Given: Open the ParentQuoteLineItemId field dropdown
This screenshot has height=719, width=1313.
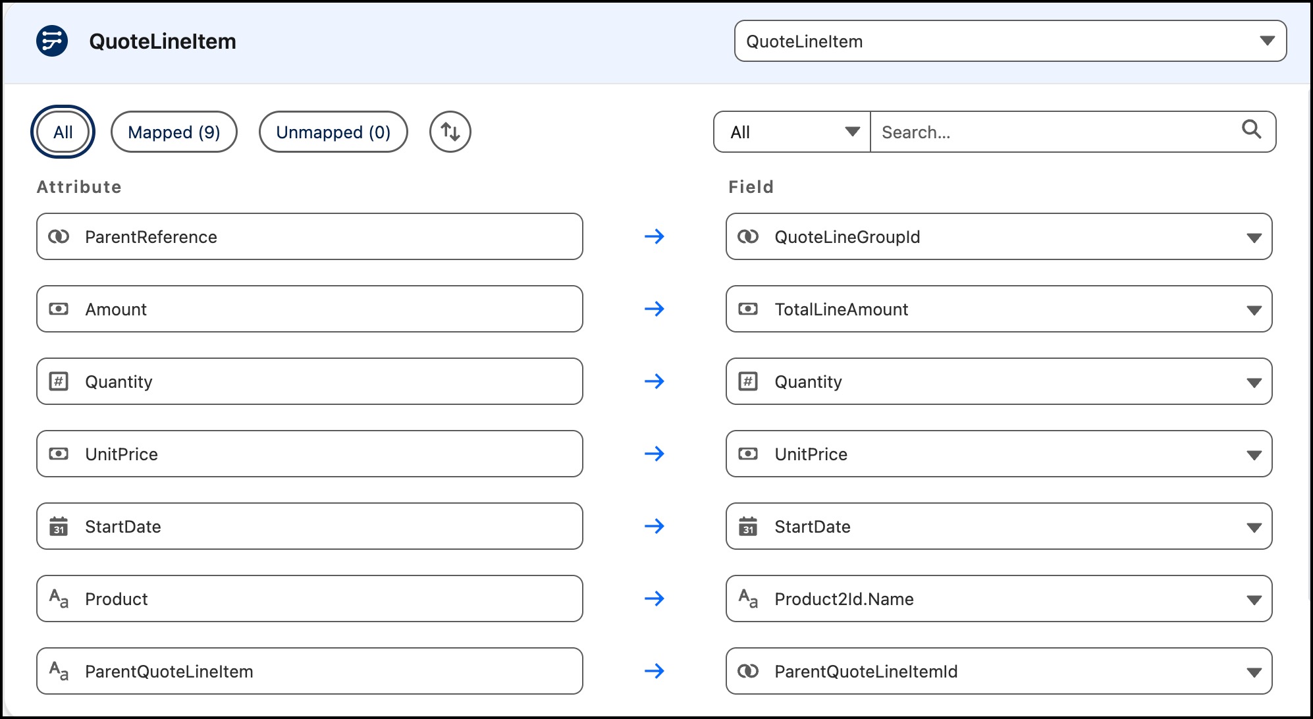Looking at the screenshot, I should [999, 671].
